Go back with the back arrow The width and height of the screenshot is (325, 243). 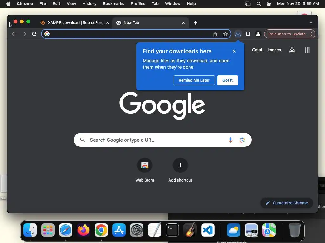(x=14, y=34)
